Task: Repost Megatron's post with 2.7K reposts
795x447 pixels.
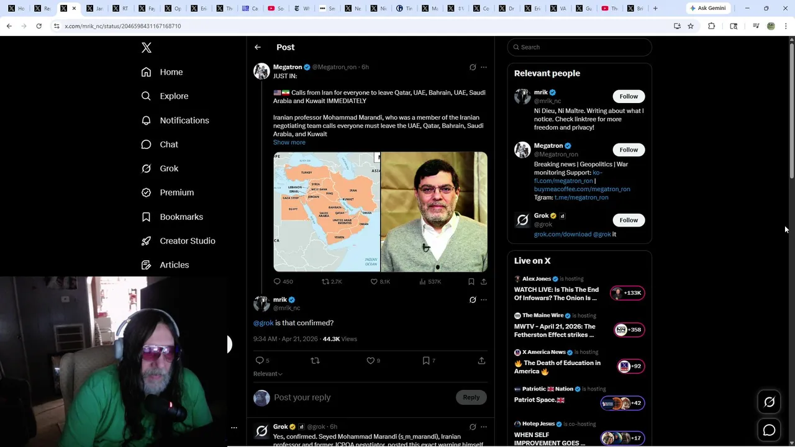Action: point(332,281)
